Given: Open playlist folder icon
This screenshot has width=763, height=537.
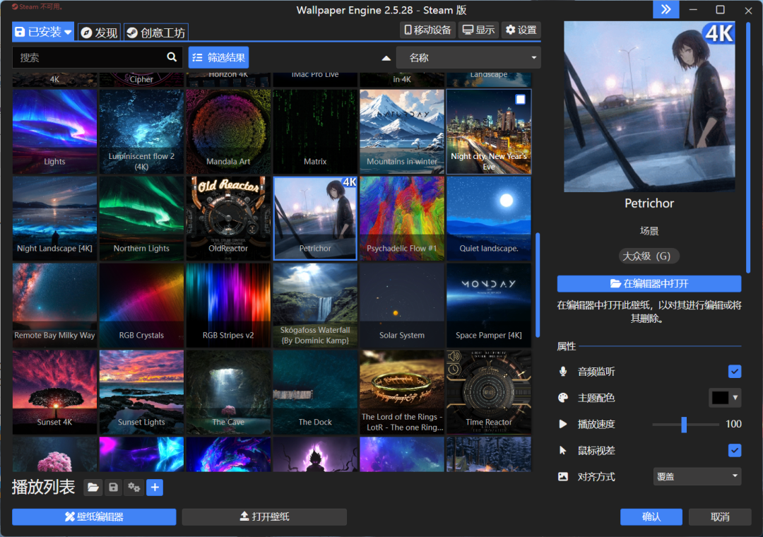Looking at the screenshot, I should pos(93,488).
